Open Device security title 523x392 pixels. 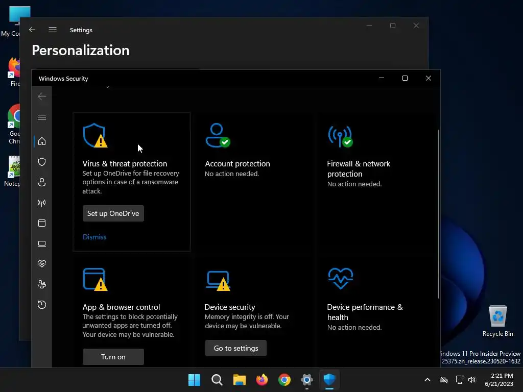(230, 307)
